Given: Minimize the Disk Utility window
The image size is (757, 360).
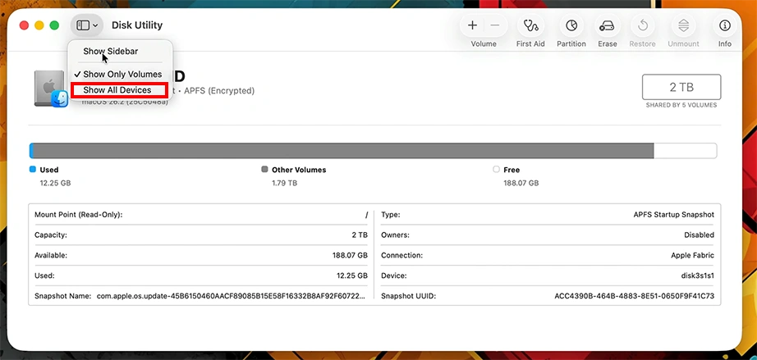Looking at the screenshot, I should coord(39,25).
